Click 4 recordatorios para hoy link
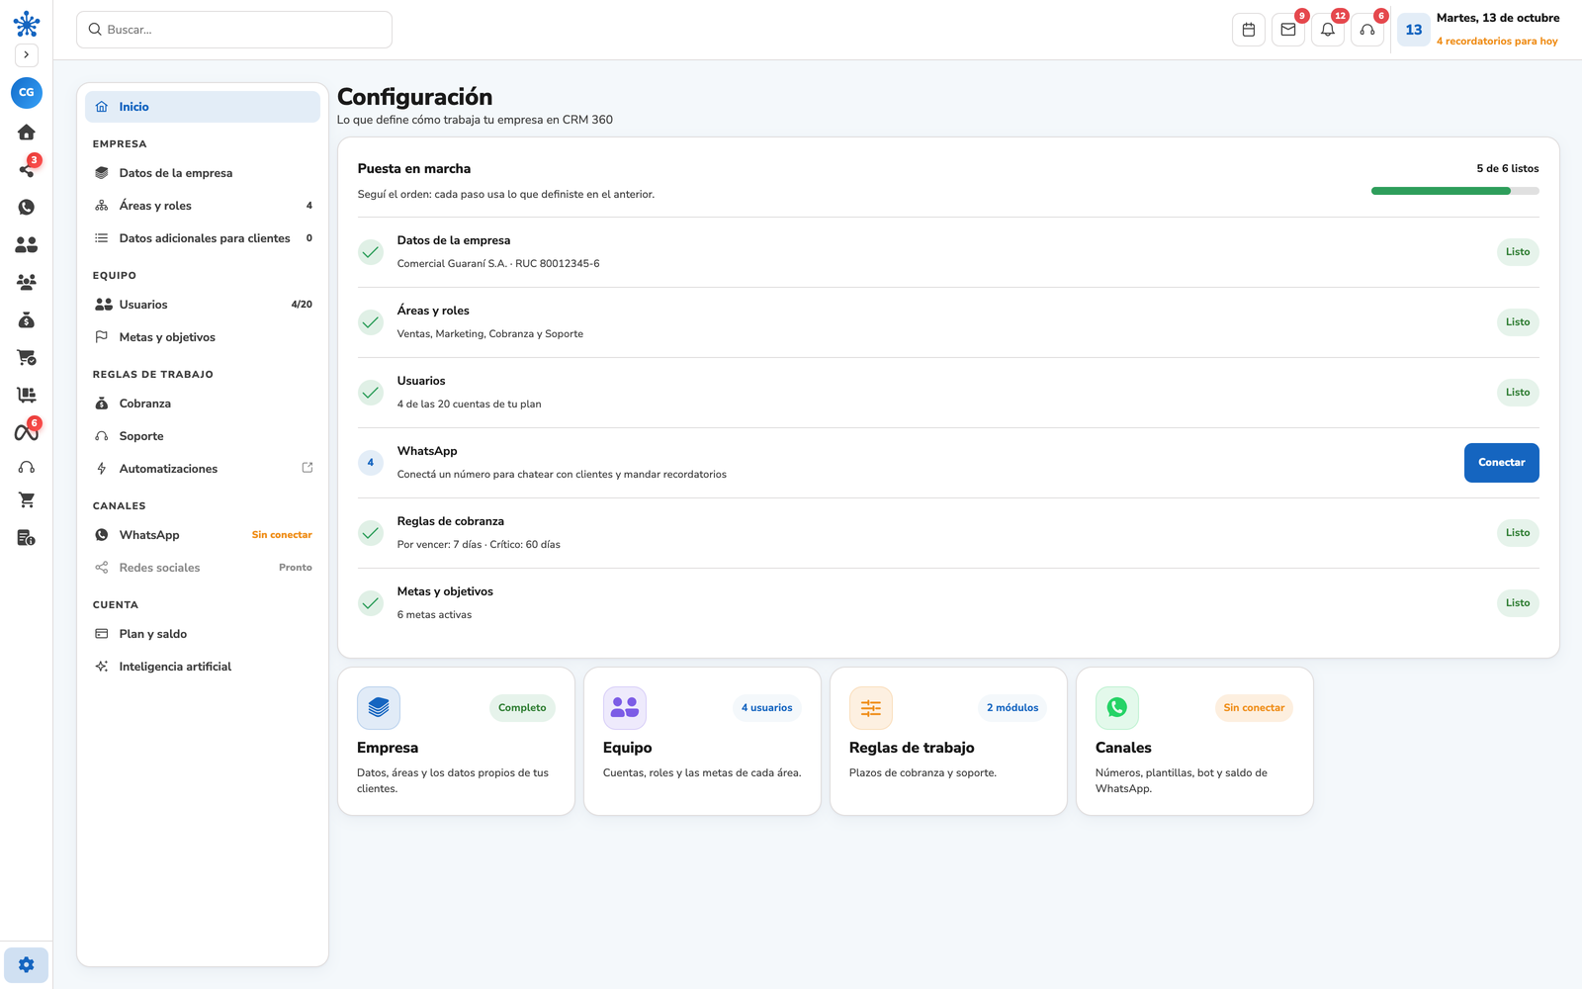Screen dimensions: 1582x989 click(x=1497, y=42)
